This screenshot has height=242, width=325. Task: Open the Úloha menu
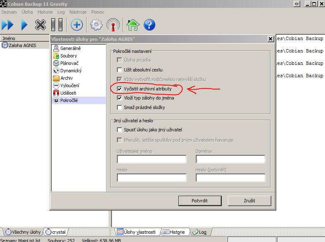pyautogui.click(x=27, y=12)
